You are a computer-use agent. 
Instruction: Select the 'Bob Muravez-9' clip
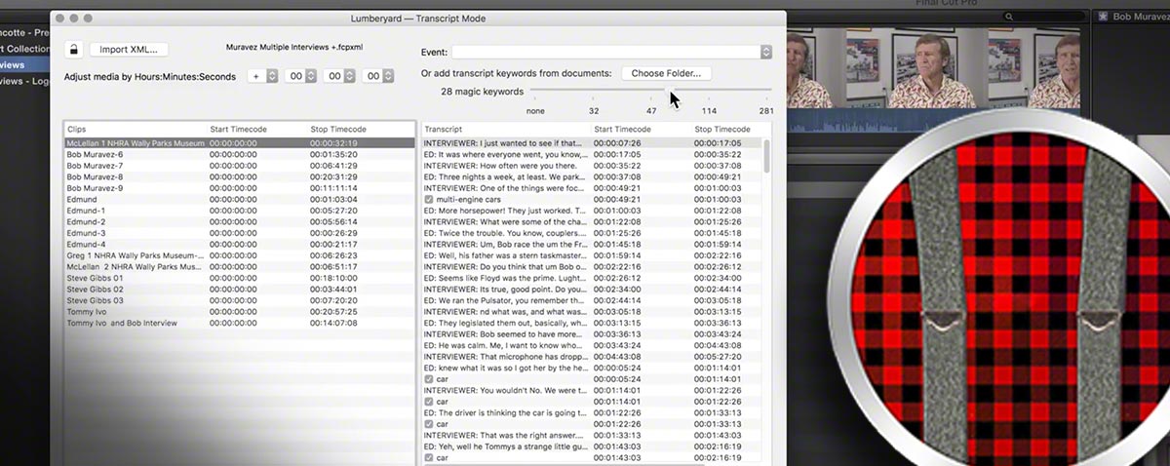coord(239,188)
